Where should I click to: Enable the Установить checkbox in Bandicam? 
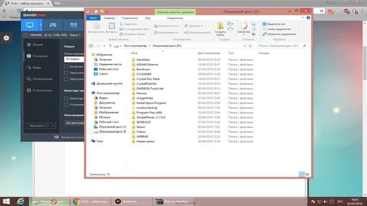(x=67, y=104)
